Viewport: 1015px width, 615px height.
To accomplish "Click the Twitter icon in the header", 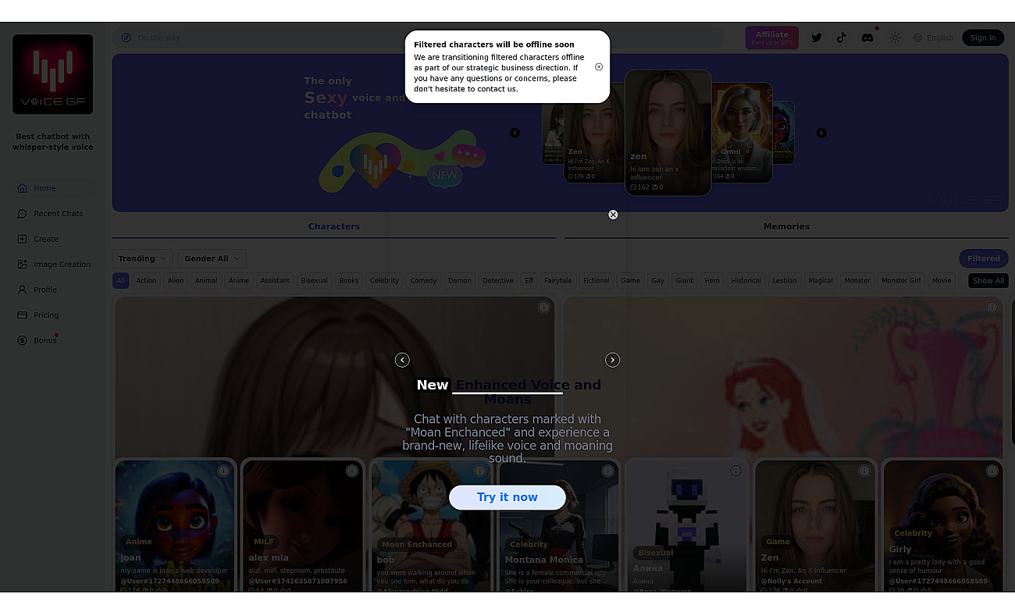I will pyautogui.click(x=817, y=37).
